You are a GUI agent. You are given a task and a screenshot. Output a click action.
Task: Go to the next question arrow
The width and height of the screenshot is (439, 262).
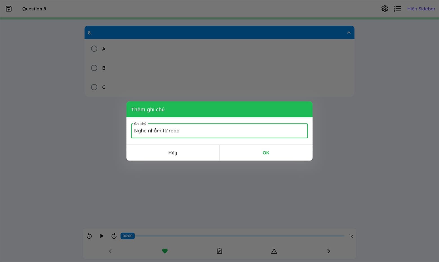328,251
